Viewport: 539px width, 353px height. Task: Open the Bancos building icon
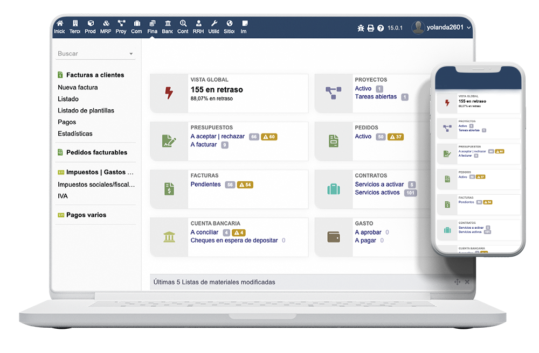(x=168, y=27)
